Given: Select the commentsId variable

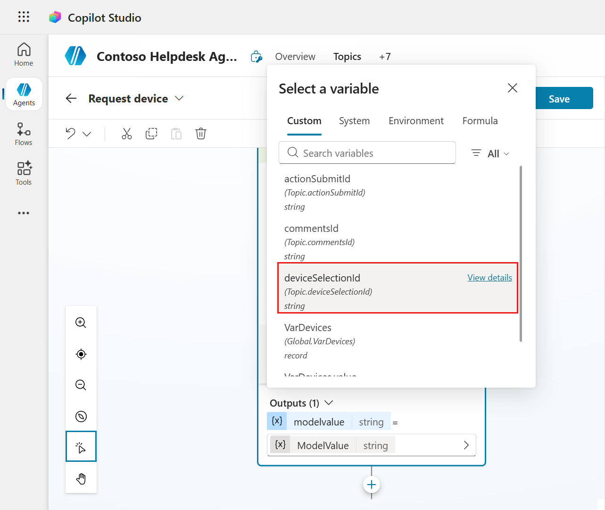Looking at the screenshot, I should [x=398, y=242].
